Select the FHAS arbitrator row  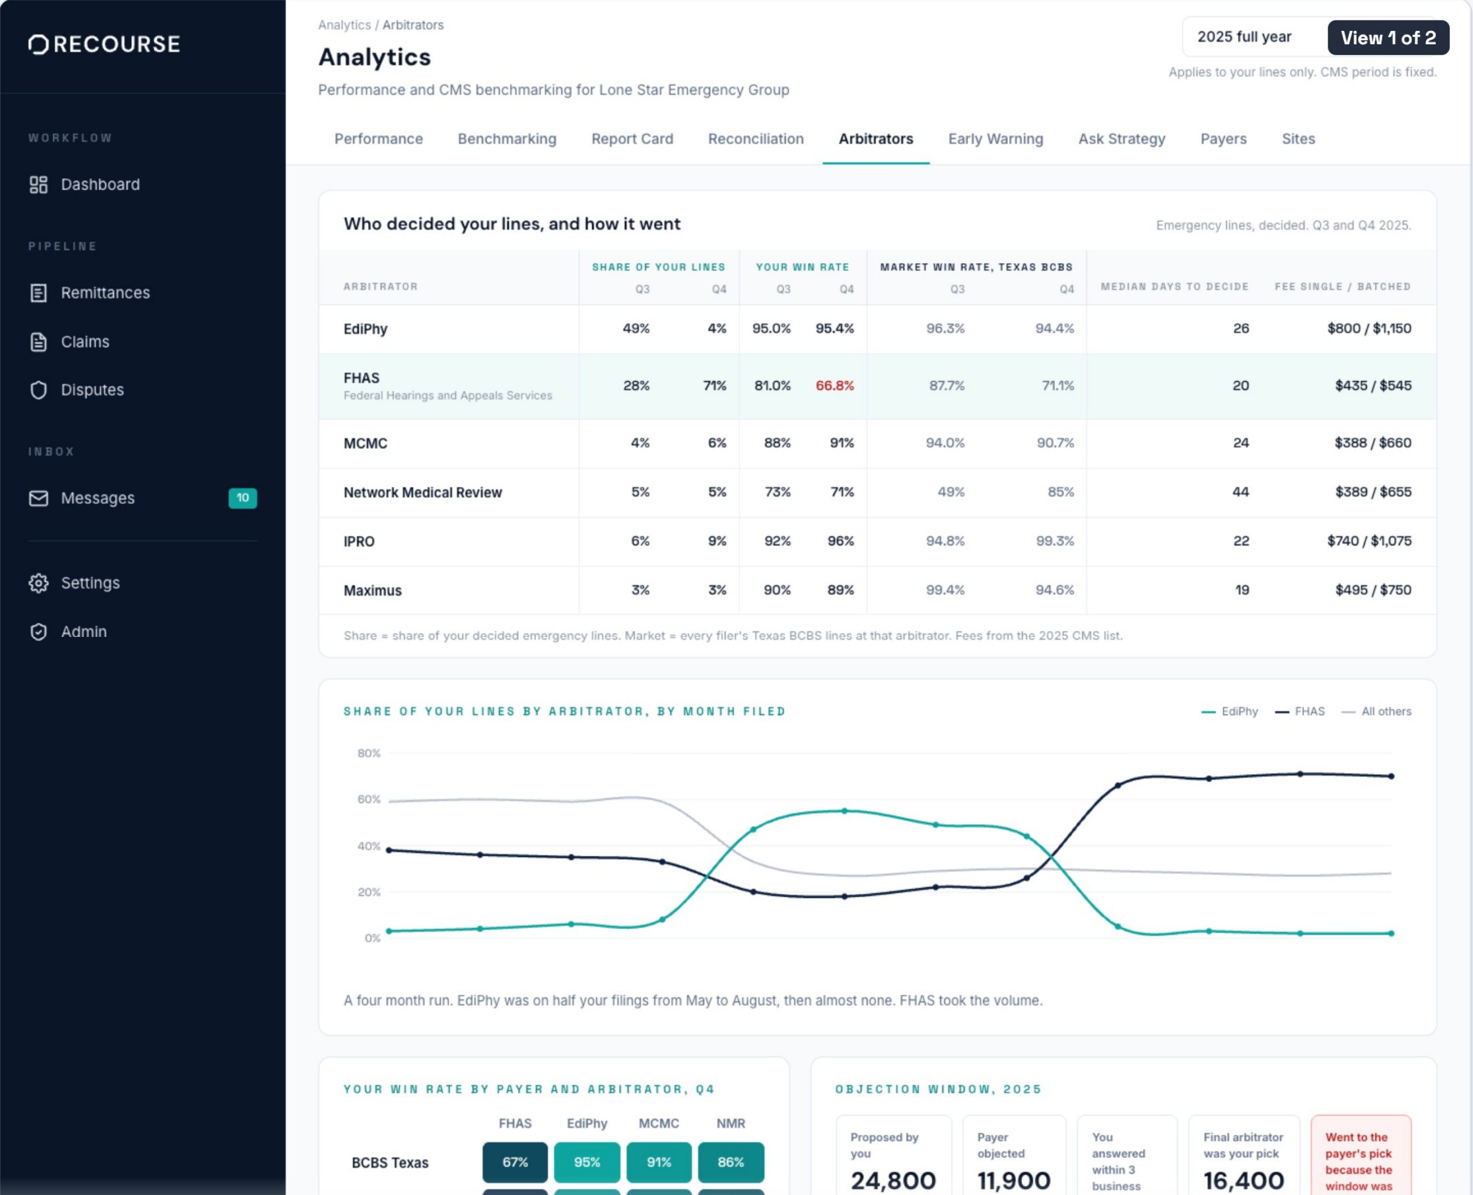pos(877,386)
